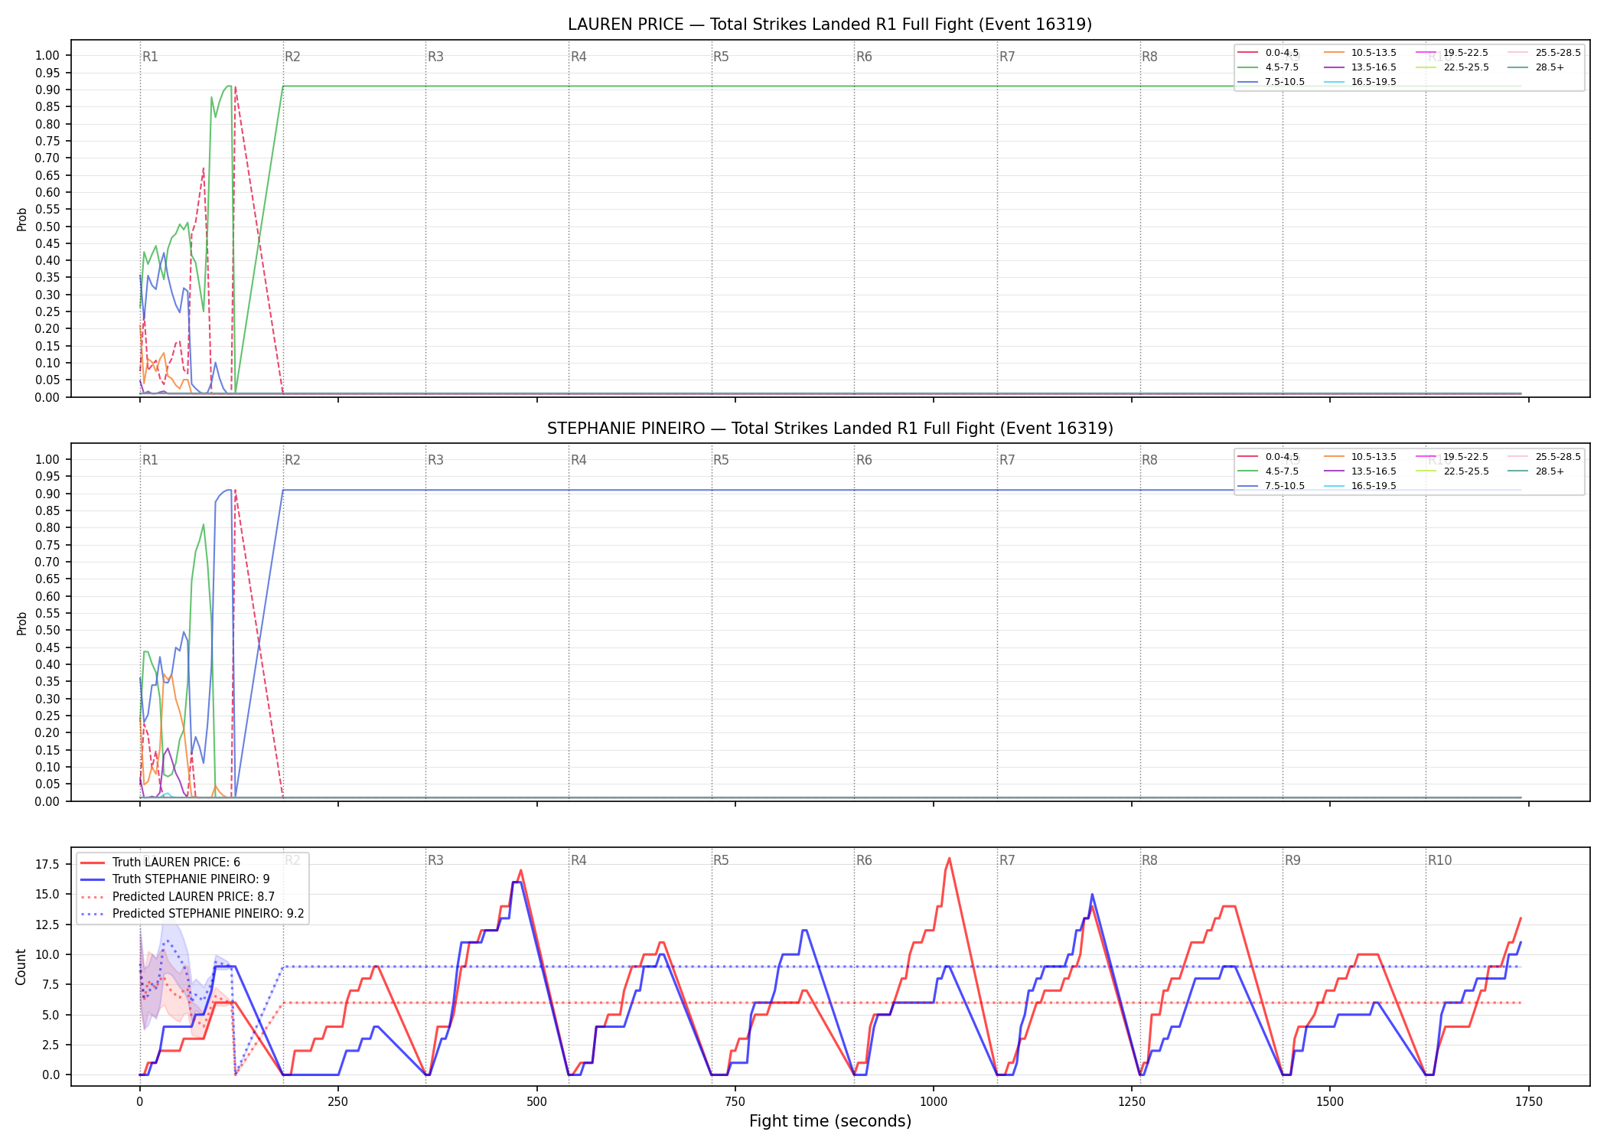Click 'Prob' axis label on Lauren Price chart
The image size is (1607, 1148).
pos(21,220)
